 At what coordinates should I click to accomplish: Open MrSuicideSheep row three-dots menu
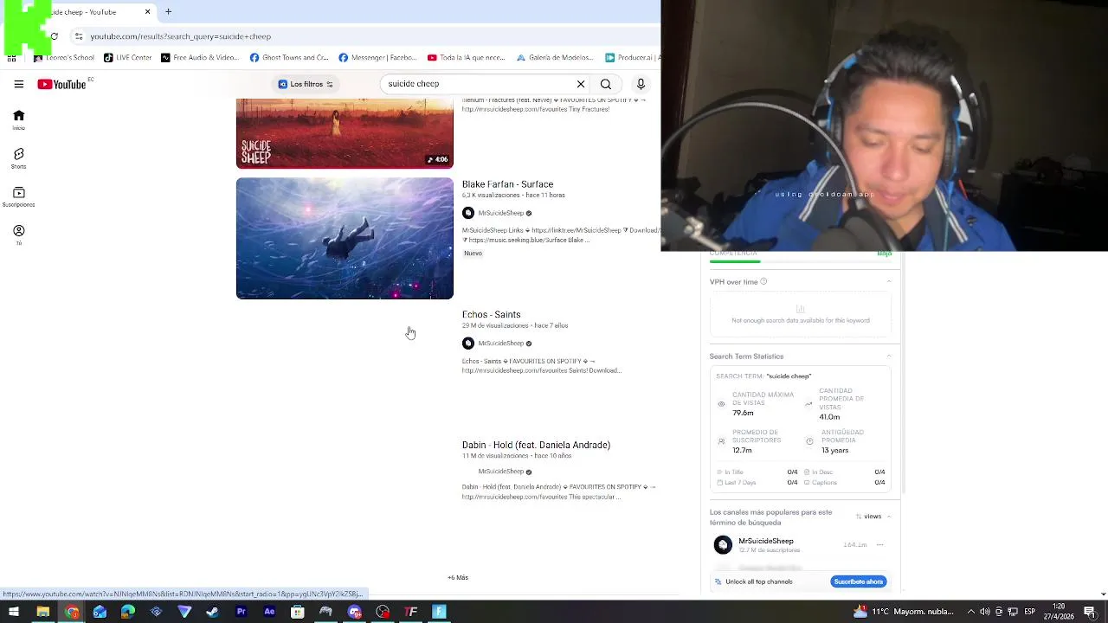point(879,545)
